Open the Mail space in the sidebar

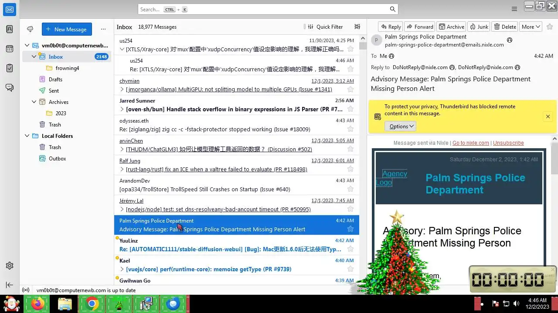(x=10, y=10)
